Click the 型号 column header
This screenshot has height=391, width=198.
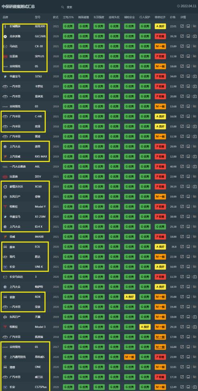click(37, 17)
